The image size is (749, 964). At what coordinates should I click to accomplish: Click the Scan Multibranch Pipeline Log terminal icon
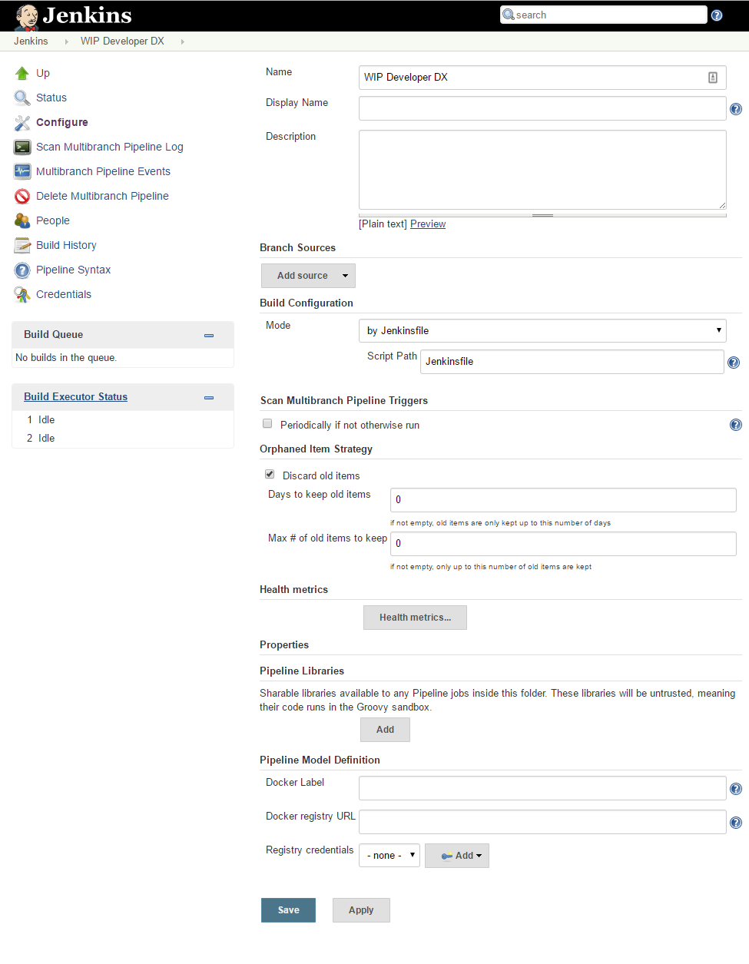click(22, 147)
